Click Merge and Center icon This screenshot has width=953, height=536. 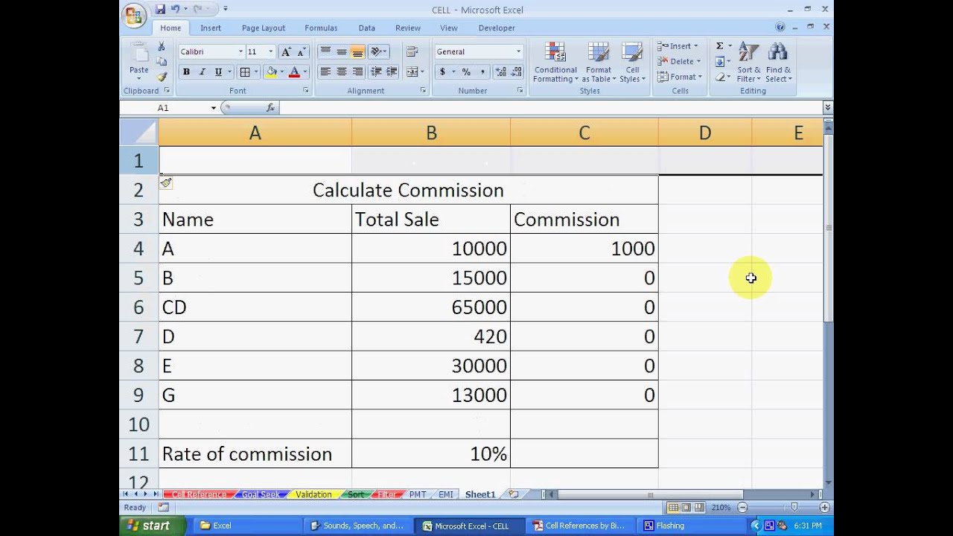(x=412, y=72)
